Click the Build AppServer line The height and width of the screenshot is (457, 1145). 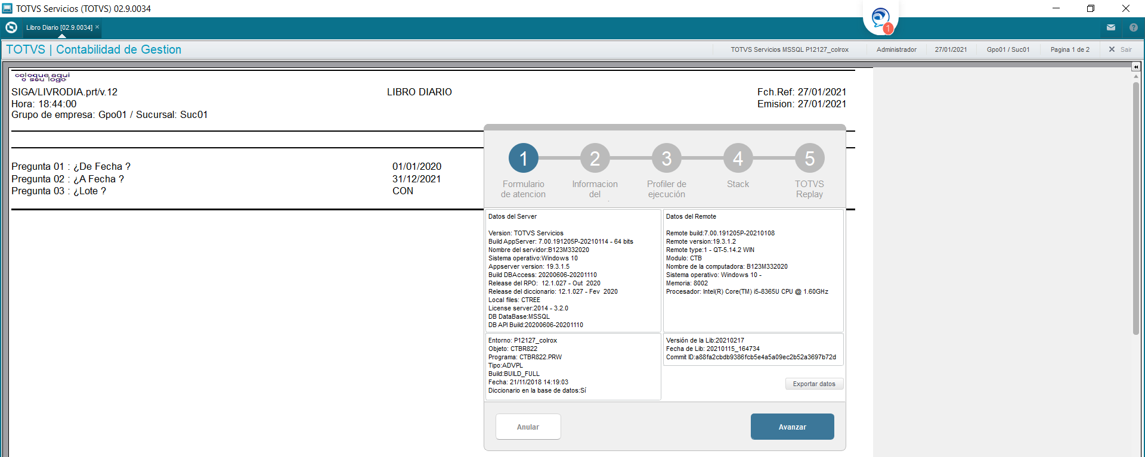point(561,241)
